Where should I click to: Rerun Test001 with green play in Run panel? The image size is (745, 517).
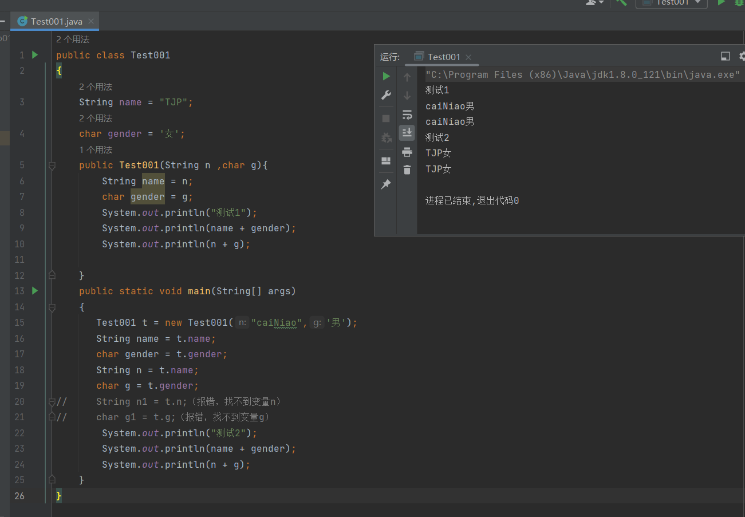tap(387, 76)
